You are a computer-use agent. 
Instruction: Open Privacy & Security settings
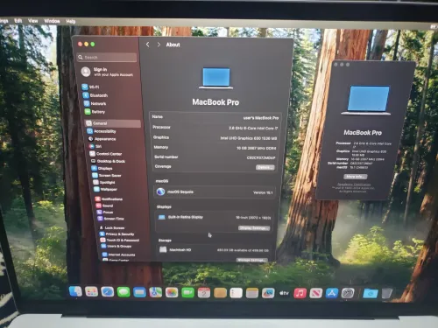[x=117, y=234]
